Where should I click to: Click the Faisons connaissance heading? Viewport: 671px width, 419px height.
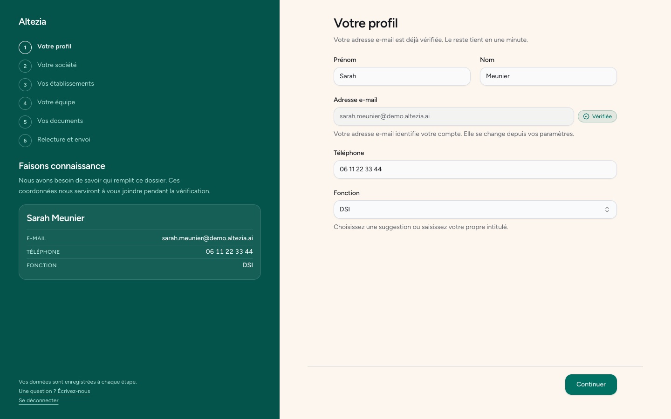(x=62, y=166)
